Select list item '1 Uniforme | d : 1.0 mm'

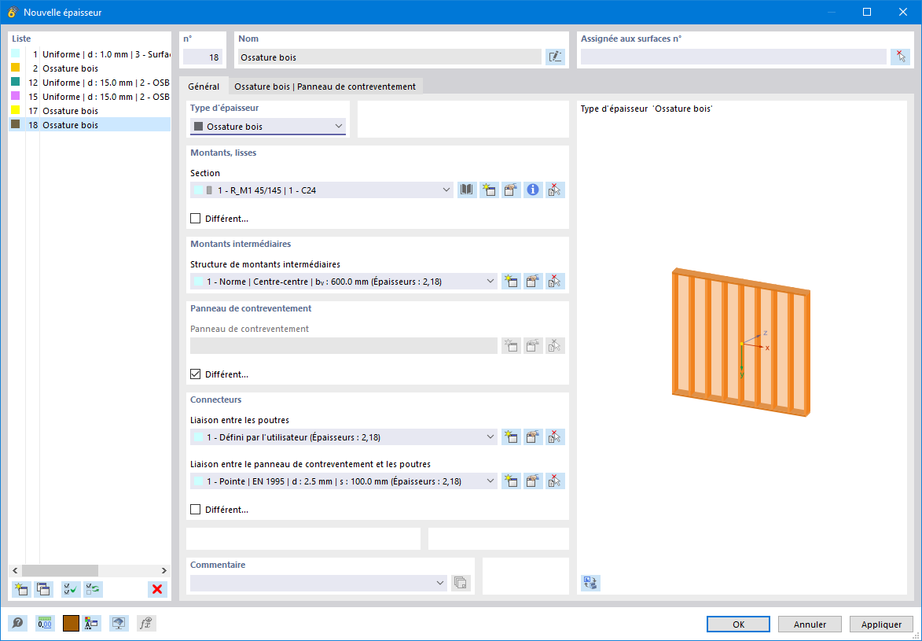(90, 54)
